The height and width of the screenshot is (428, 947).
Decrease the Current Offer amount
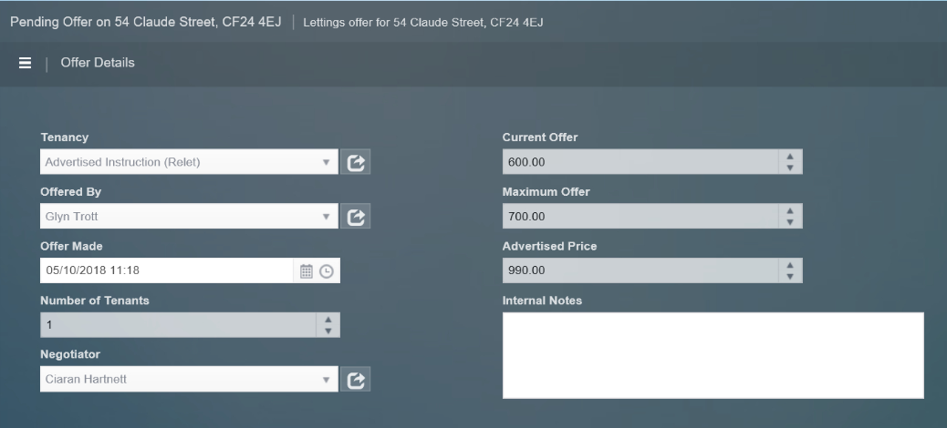click(790, 168)
